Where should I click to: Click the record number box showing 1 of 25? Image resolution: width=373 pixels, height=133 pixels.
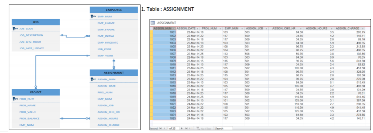click(173, 128)
